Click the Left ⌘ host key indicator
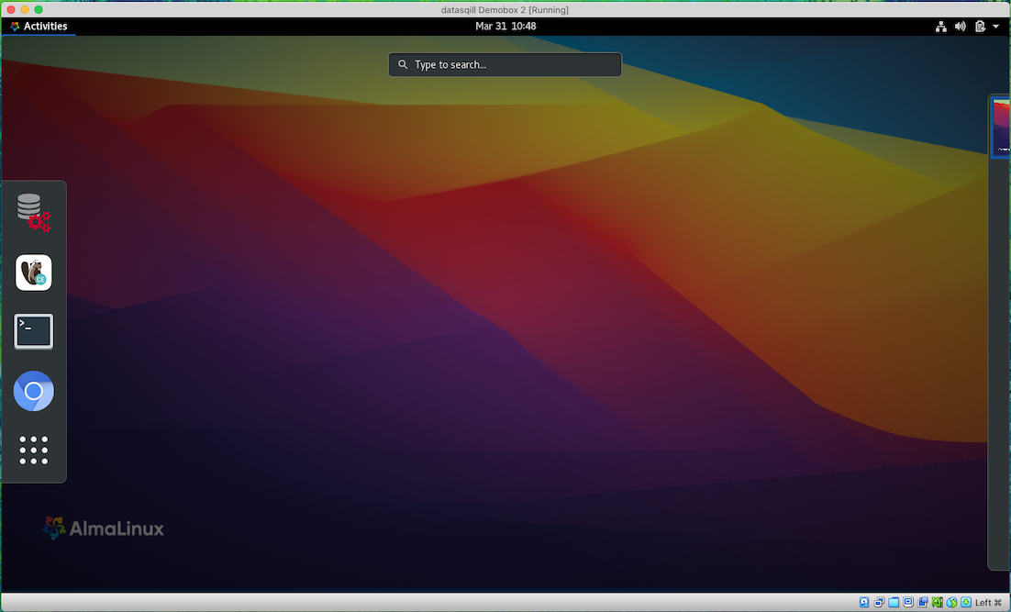 (x=988, y=603)
